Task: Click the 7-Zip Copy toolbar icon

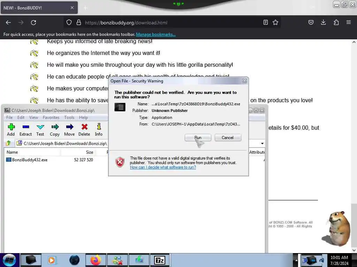Action: [x=55, y=130]
